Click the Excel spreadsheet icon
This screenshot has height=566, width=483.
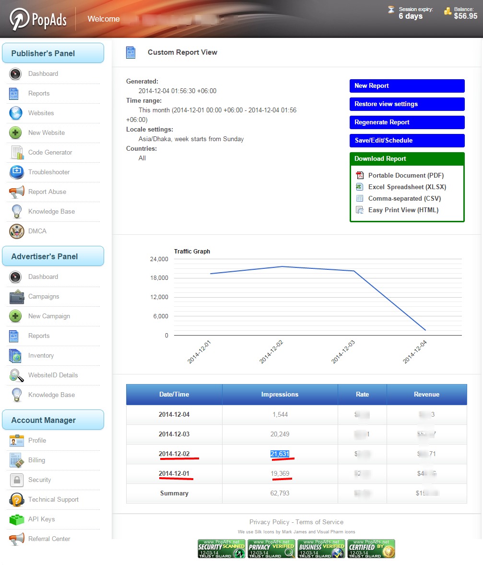tap(360, 187)
